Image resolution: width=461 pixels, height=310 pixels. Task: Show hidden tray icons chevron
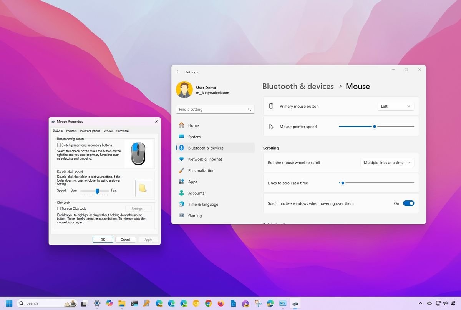[x=420, y=303]
